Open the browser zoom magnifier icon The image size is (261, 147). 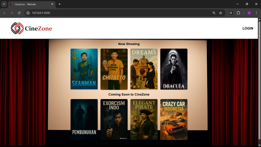214,13
